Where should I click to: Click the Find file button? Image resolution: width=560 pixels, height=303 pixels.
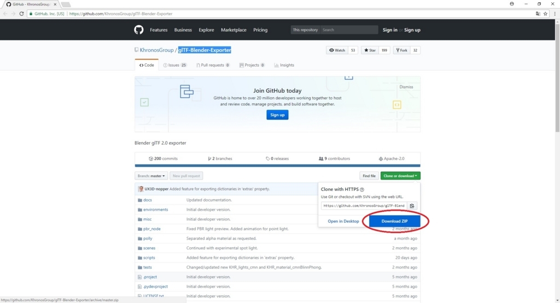pos(369,176)
